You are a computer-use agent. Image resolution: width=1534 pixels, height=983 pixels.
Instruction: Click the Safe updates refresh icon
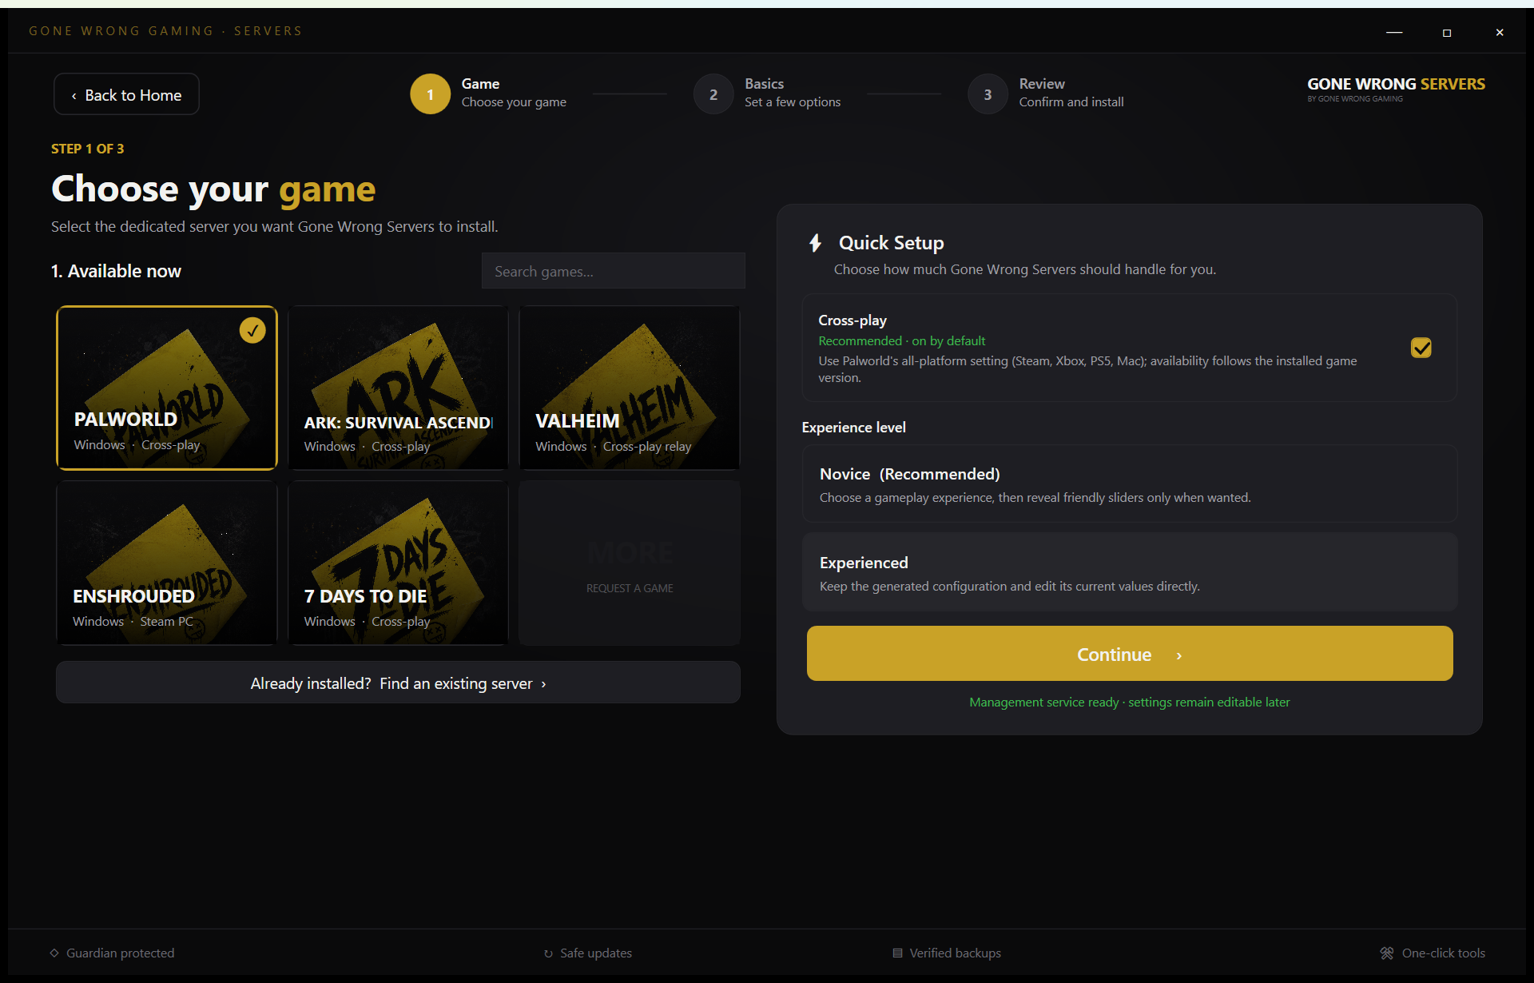[548, 953]
